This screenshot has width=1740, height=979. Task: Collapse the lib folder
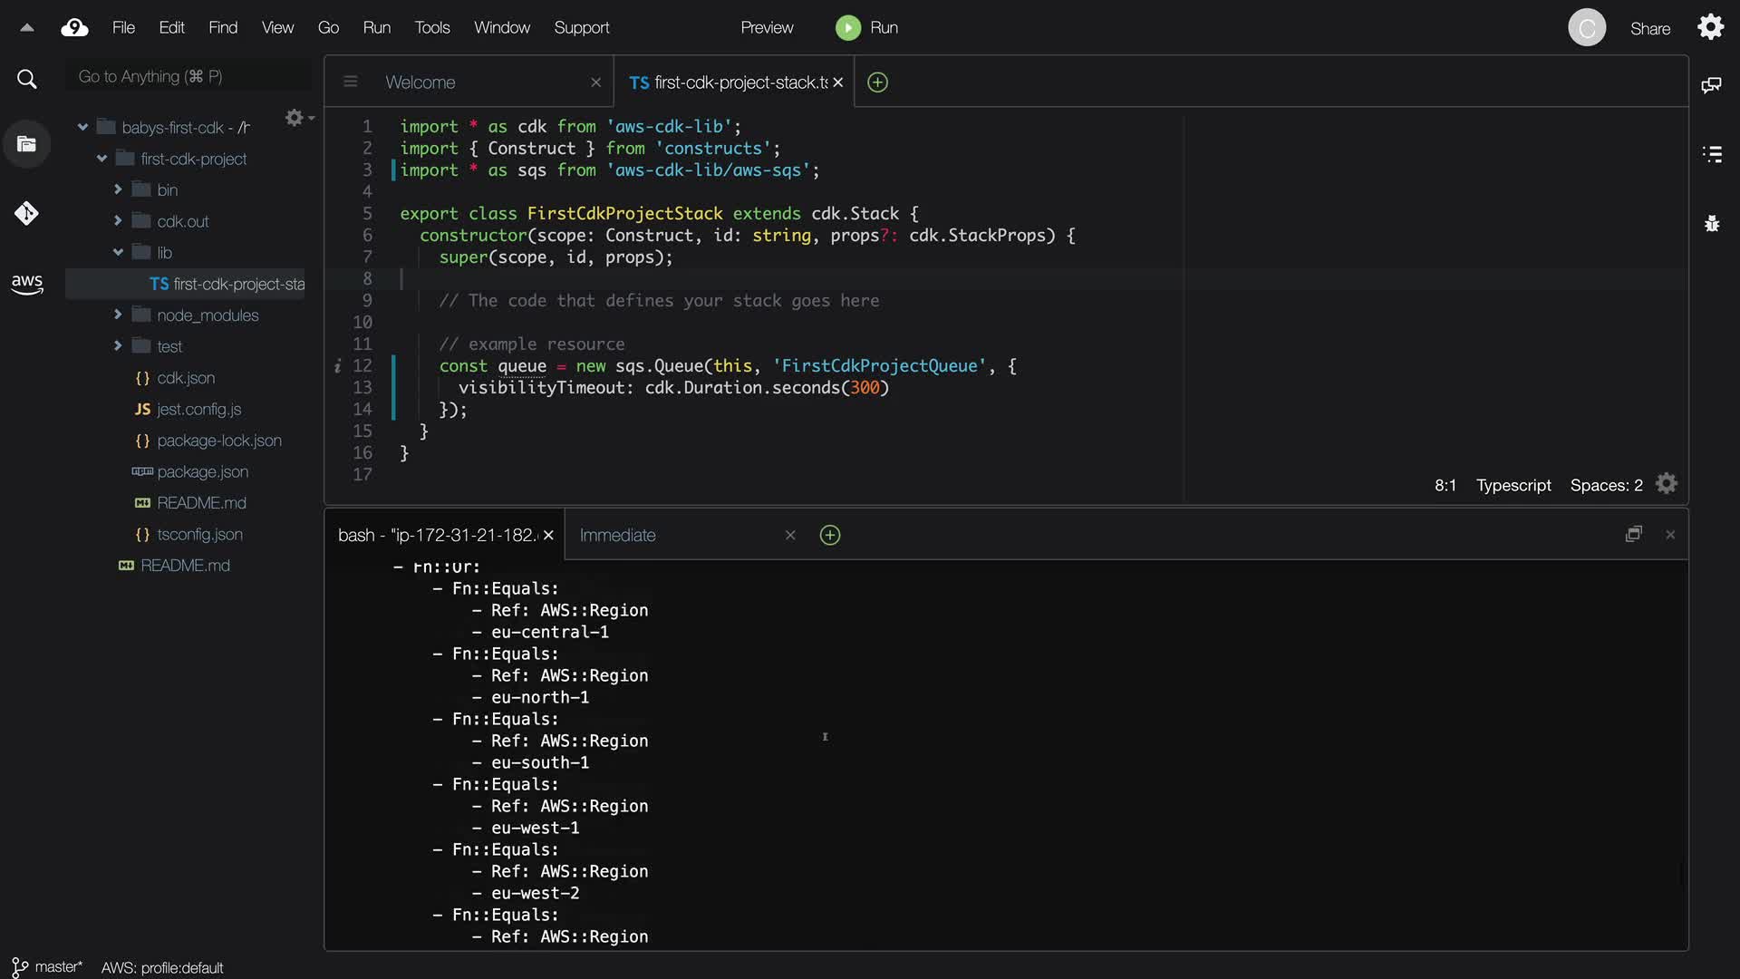[118, 253]
